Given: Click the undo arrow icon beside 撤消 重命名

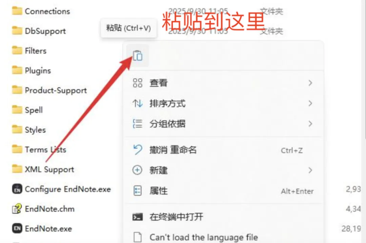Looking at the screenshot, I should pyautogui.click(x=138, y=149).
